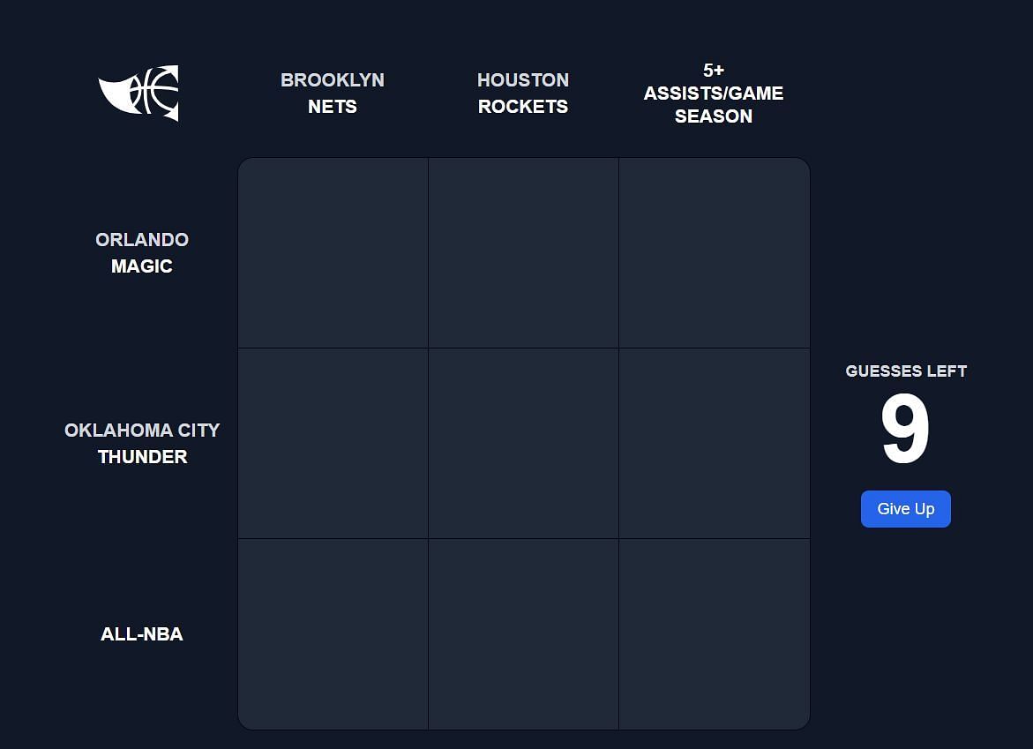Click the 5+ Assists/Game Season header
The width and height of the screenshot is (1033, 749).
(714, 93)
